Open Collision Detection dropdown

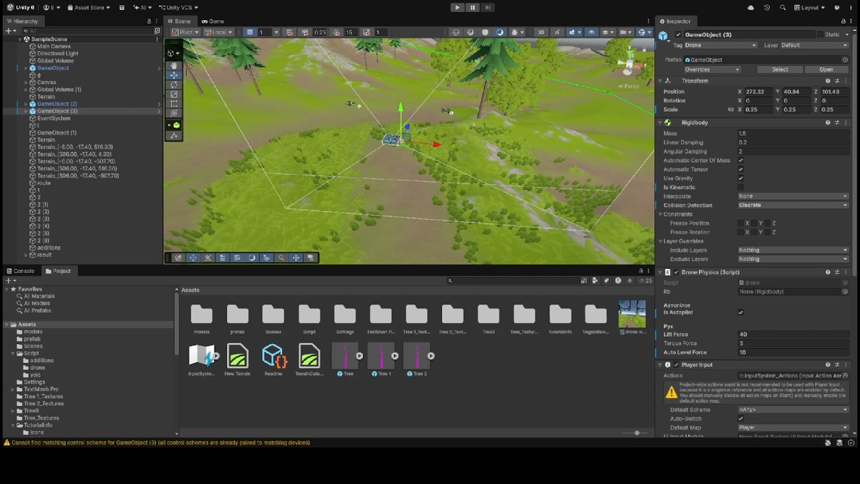coord(793,205)
